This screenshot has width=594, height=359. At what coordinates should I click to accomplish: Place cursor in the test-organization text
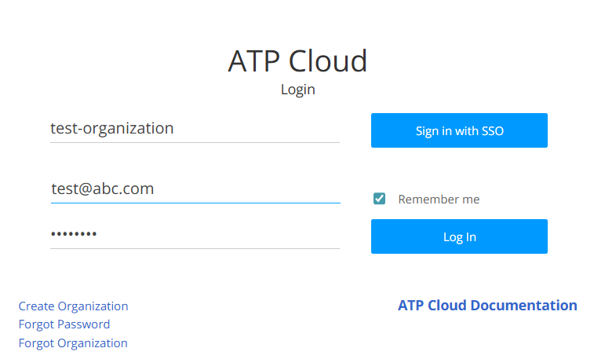click(x=111, y=128)
